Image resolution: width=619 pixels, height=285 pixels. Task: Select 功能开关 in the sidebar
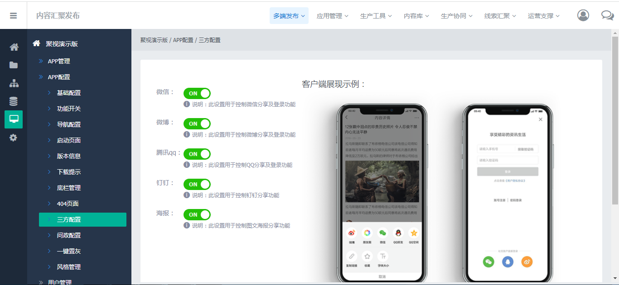(x=69, y=109)
